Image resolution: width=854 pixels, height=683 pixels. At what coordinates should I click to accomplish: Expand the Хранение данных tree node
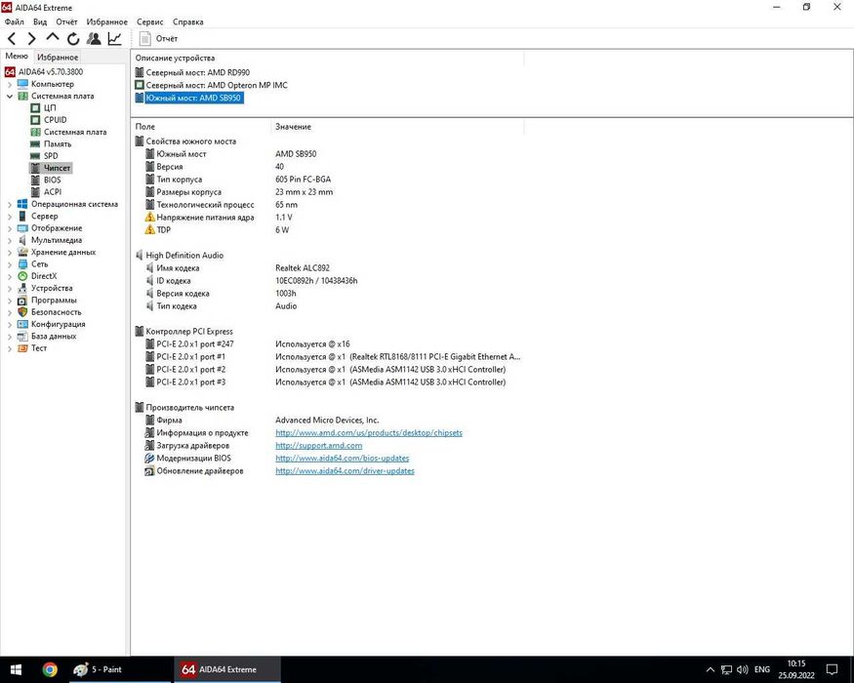[x=9, y=252]
